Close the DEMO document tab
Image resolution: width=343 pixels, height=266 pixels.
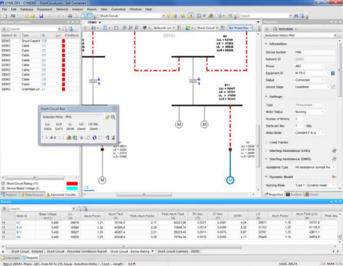(x=100, y=22)
